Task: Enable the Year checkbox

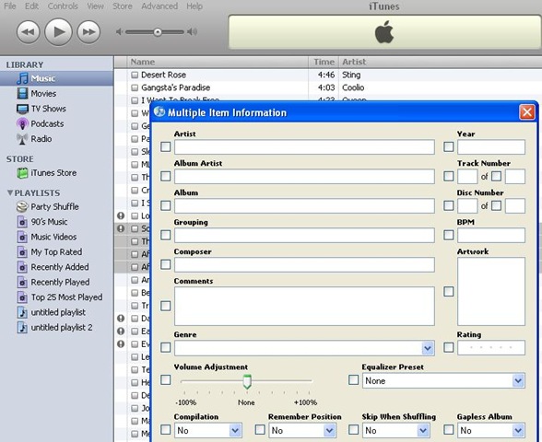Action: pos(449,146)
